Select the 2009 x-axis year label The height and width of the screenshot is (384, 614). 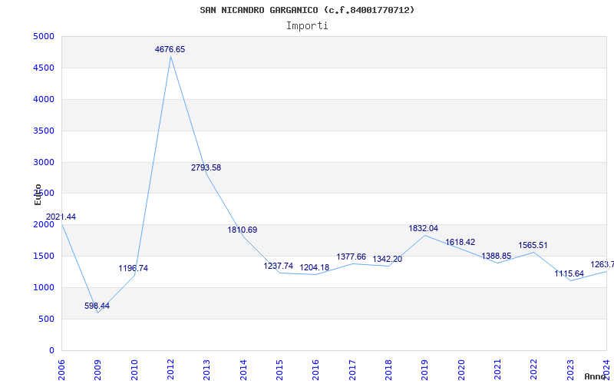[x=98, y=370]
